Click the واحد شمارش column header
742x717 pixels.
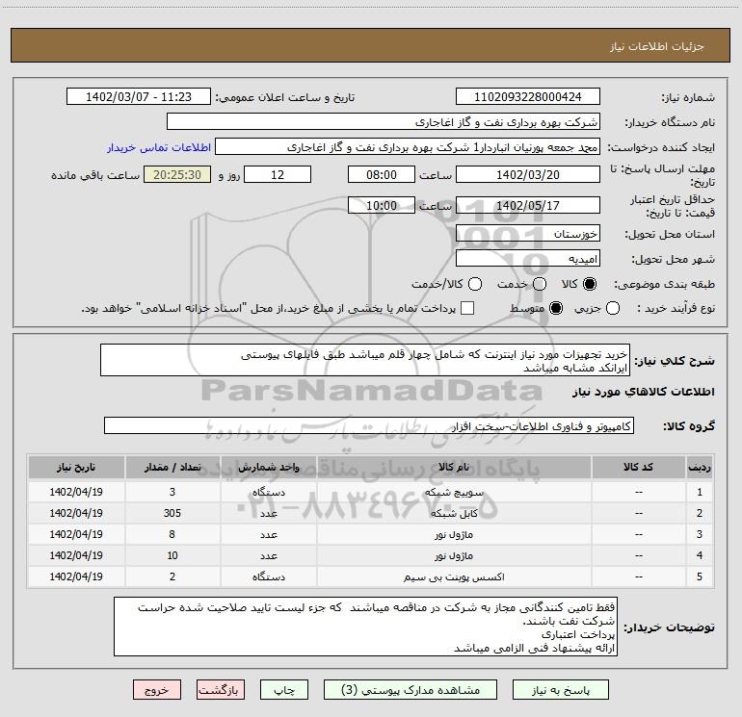click(x=268, y=467)
